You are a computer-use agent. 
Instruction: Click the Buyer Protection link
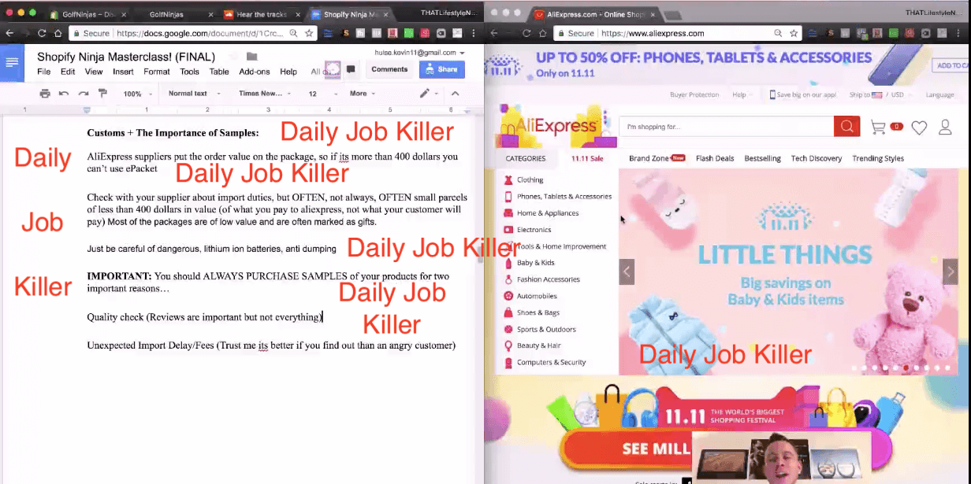coord(694,94)
